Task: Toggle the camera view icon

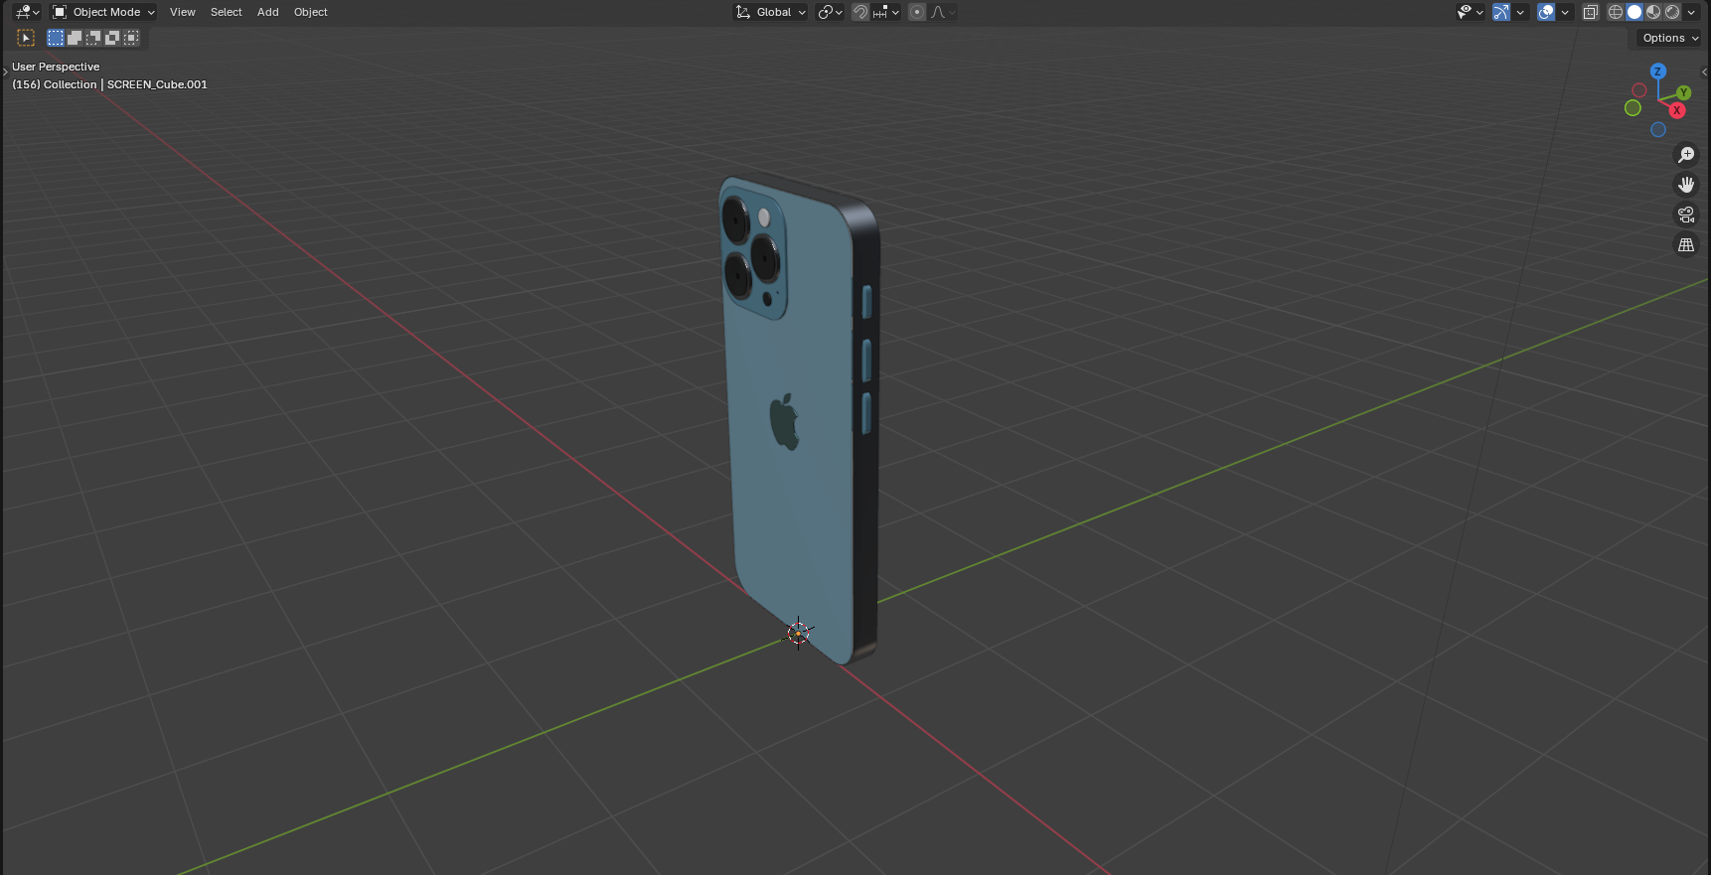Action: coord(1686,215)
